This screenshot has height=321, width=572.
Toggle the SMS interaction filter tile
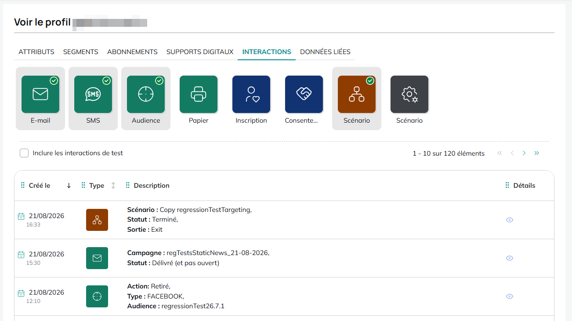93,98
